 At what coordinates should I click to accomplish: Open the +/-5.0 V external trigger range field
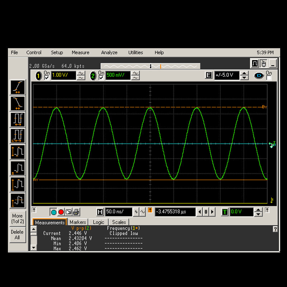tap(226, 75)
